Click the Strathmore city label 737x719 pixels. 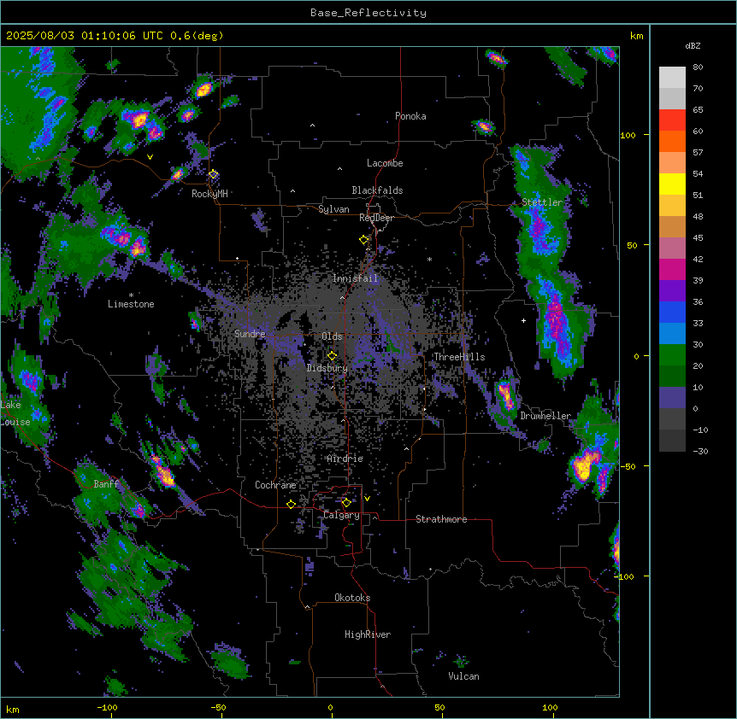pyautogui.click(x=441, y=519)
